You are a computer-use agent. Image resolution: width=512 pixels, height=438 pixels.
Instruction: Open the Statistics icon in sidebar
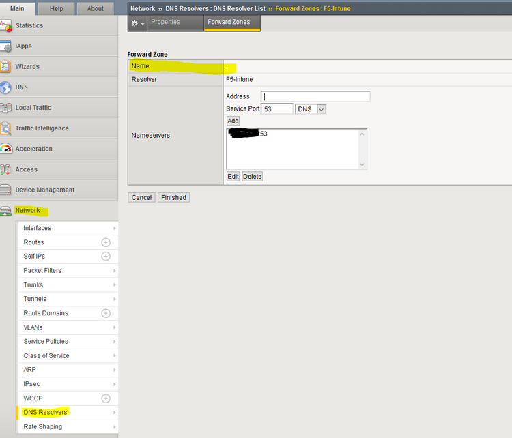click(x=6, y=26)
